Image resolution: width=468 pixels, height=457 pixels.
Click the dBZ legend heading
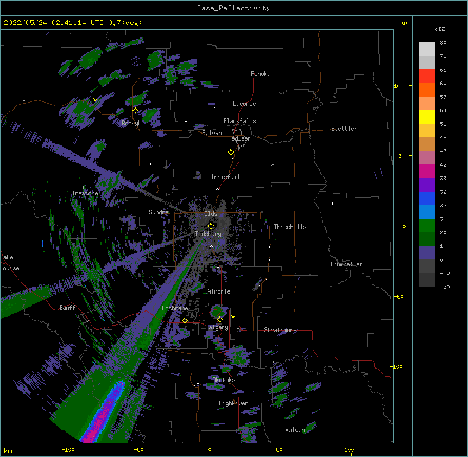click(440, 29)
